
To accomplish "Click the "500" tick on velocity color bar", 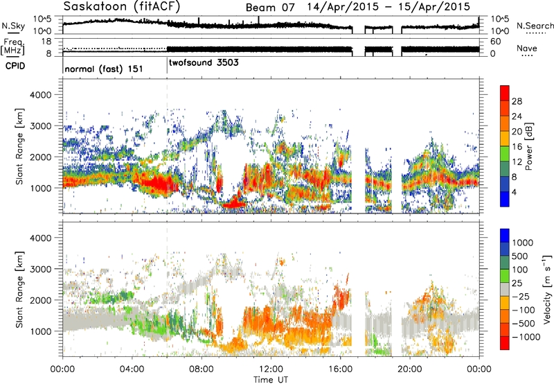I will 521,256.
